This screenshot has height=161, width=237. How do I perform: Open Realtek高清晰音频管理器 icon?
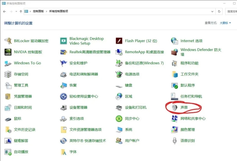tap(63, 52)
